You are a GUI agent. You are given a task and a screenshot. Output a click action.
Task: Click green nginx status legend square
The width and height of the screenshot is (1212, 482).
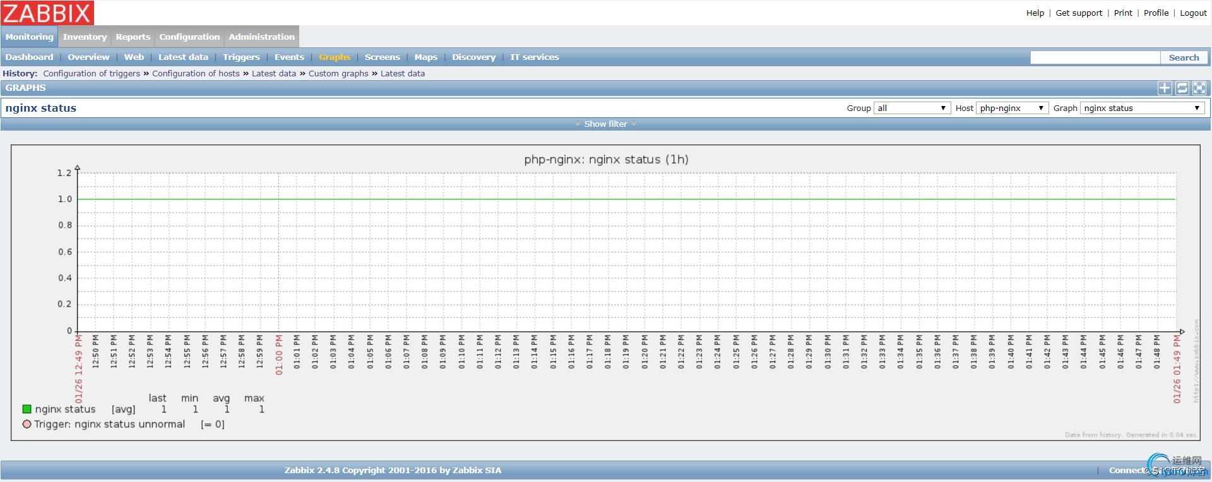click(27, 409)
